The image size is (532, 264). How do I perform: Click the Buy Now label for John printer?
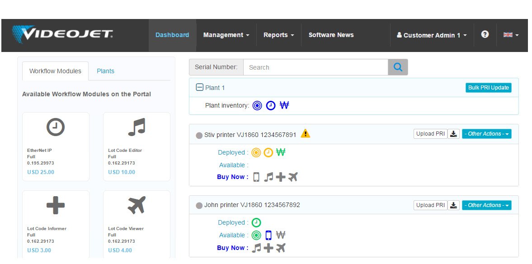click(x=232, y=248)
